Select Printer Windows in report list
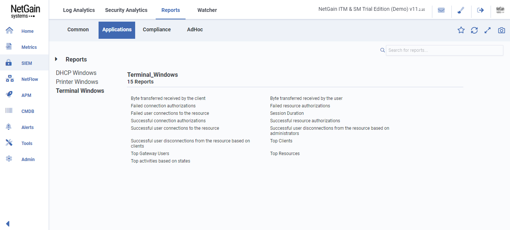510x230 pixels. tap(77, 82)
